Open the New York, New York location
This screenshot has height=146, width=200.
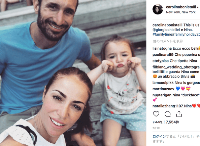(180, 12)
